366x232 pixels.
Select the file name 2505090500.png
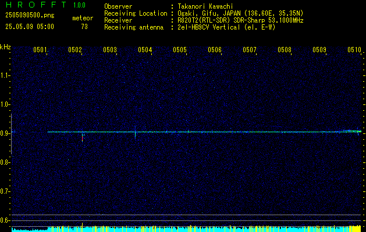click(x=30, y=16)
